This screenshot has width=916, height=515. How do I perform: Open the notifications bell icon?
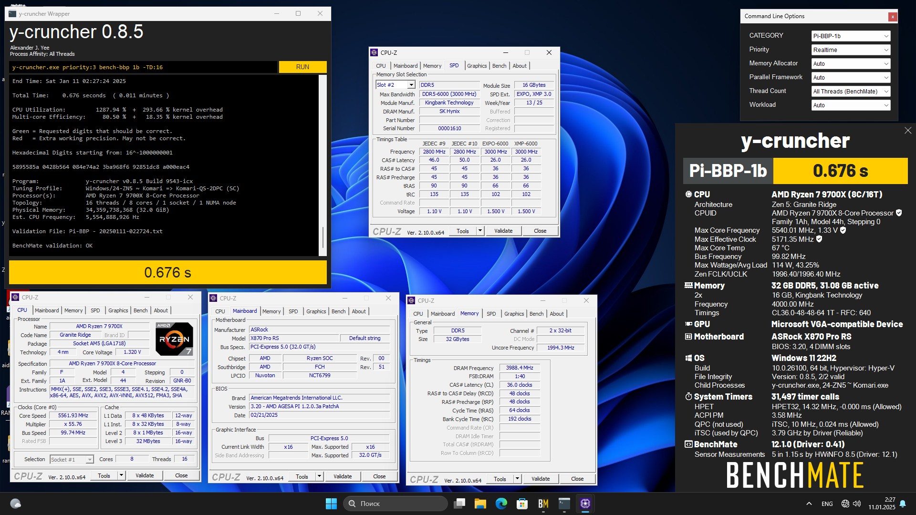903,504
